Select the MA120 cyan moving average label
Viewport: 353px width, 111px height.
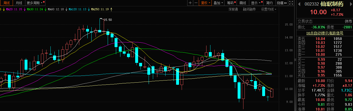pos(77,9)
